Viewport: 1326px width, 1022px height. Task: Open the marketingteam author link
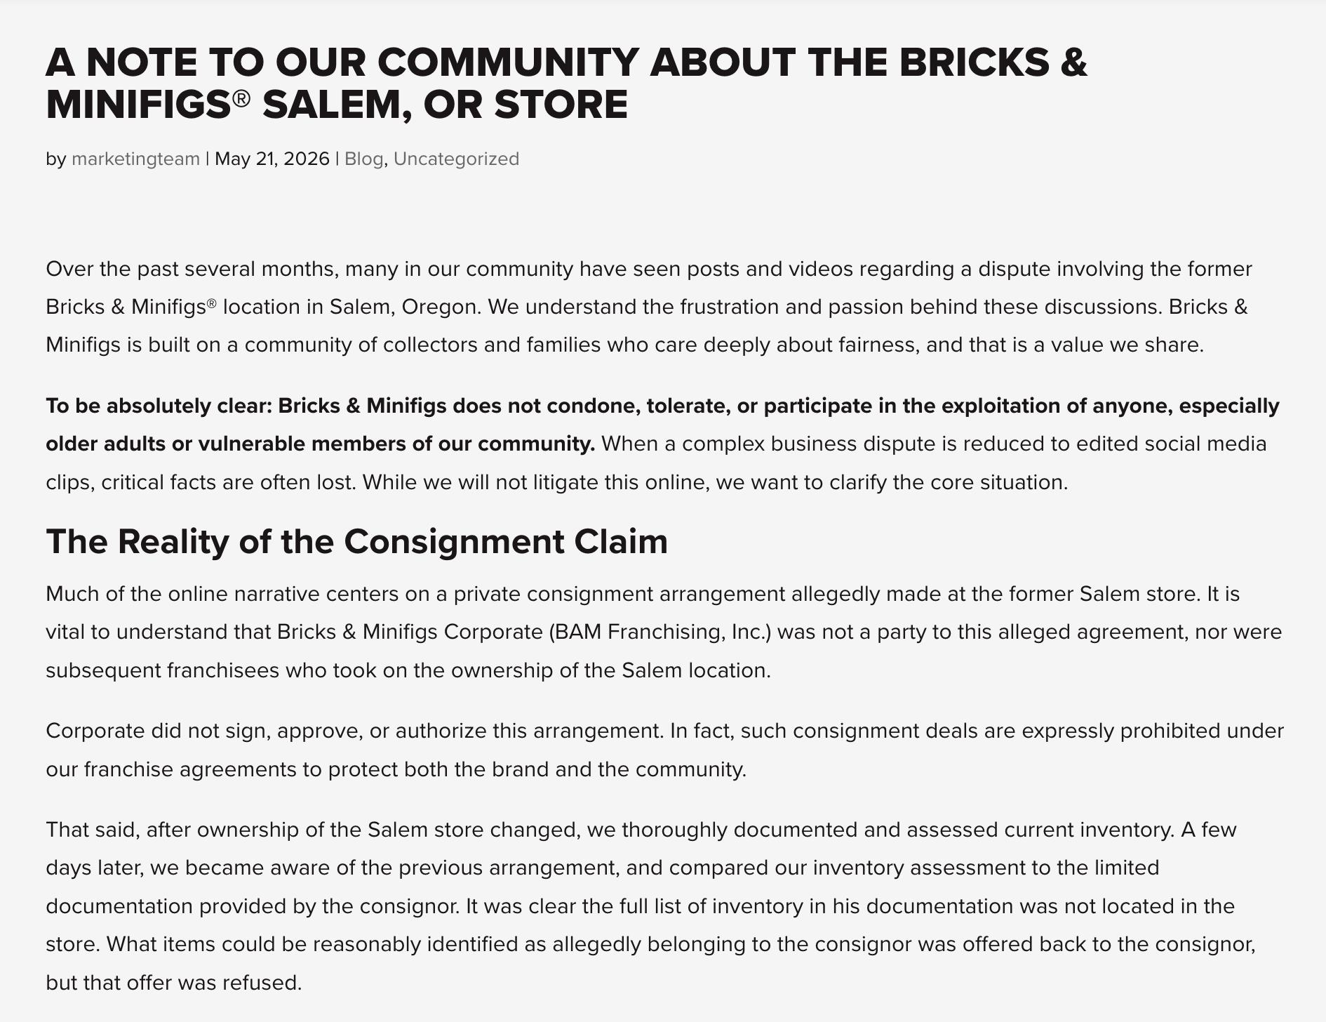135,159
